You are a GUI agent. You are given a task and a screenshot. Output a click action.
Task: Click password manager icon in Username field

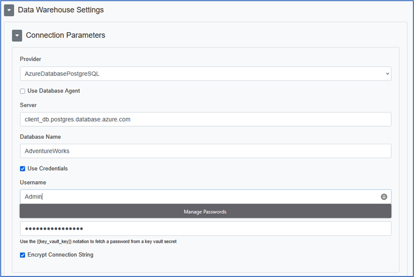pos(384,197)
